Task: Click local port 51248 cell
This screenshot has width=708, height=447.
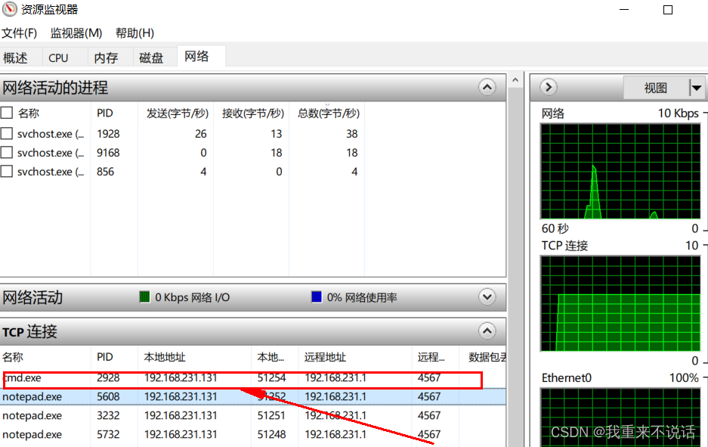Action: coord(271,434)
